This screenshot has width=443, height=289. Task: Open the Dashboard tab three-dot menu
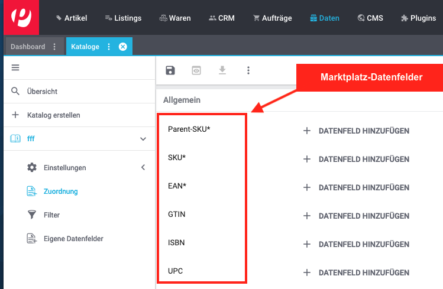55,47
